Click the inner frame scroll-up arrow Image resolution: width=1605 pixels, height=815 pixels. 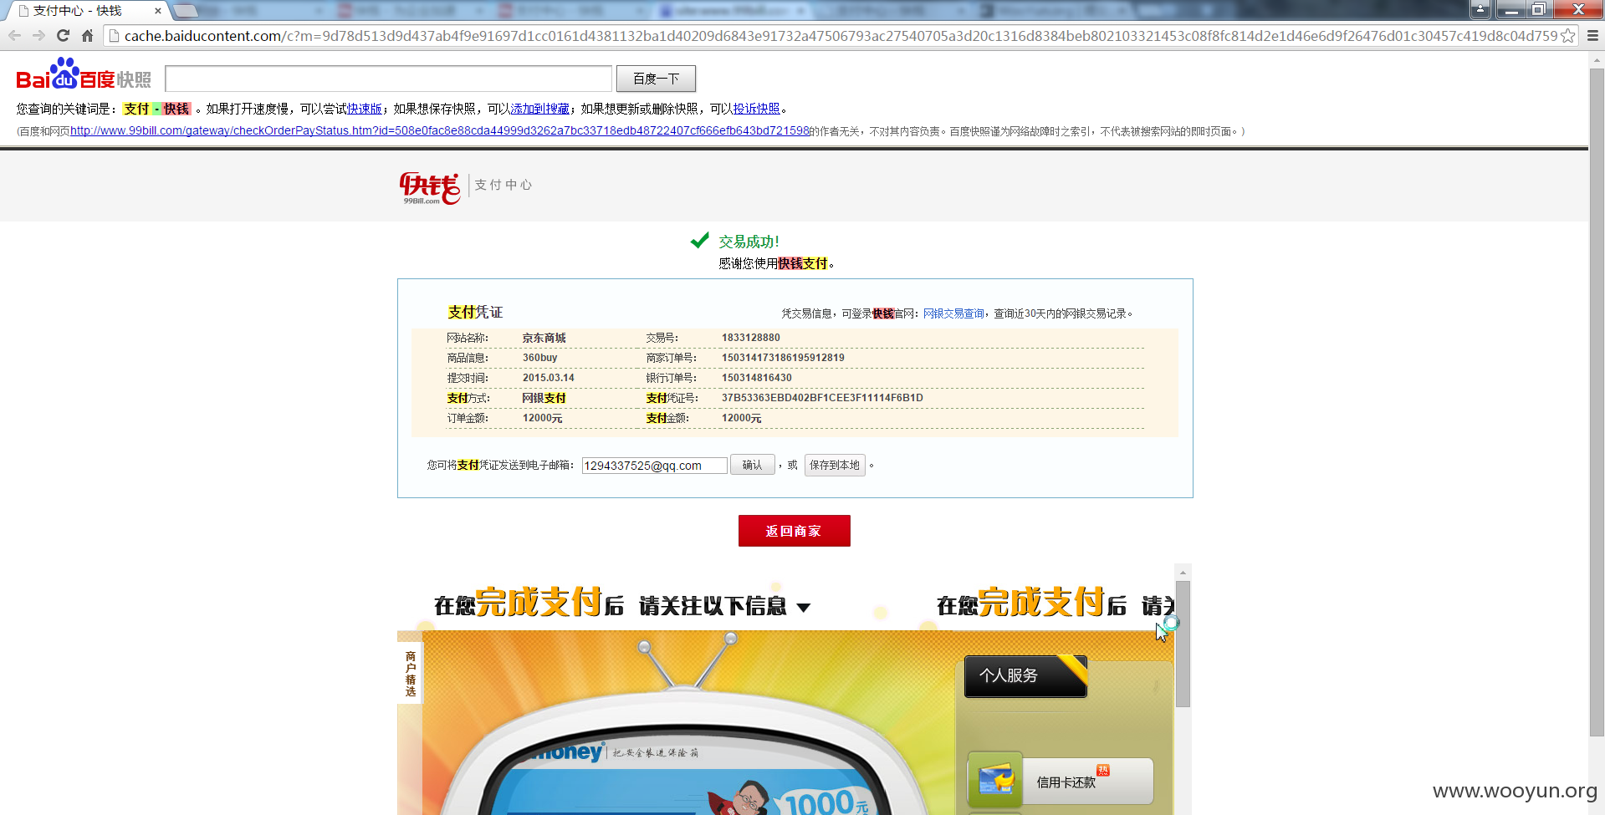point(1182,572)
